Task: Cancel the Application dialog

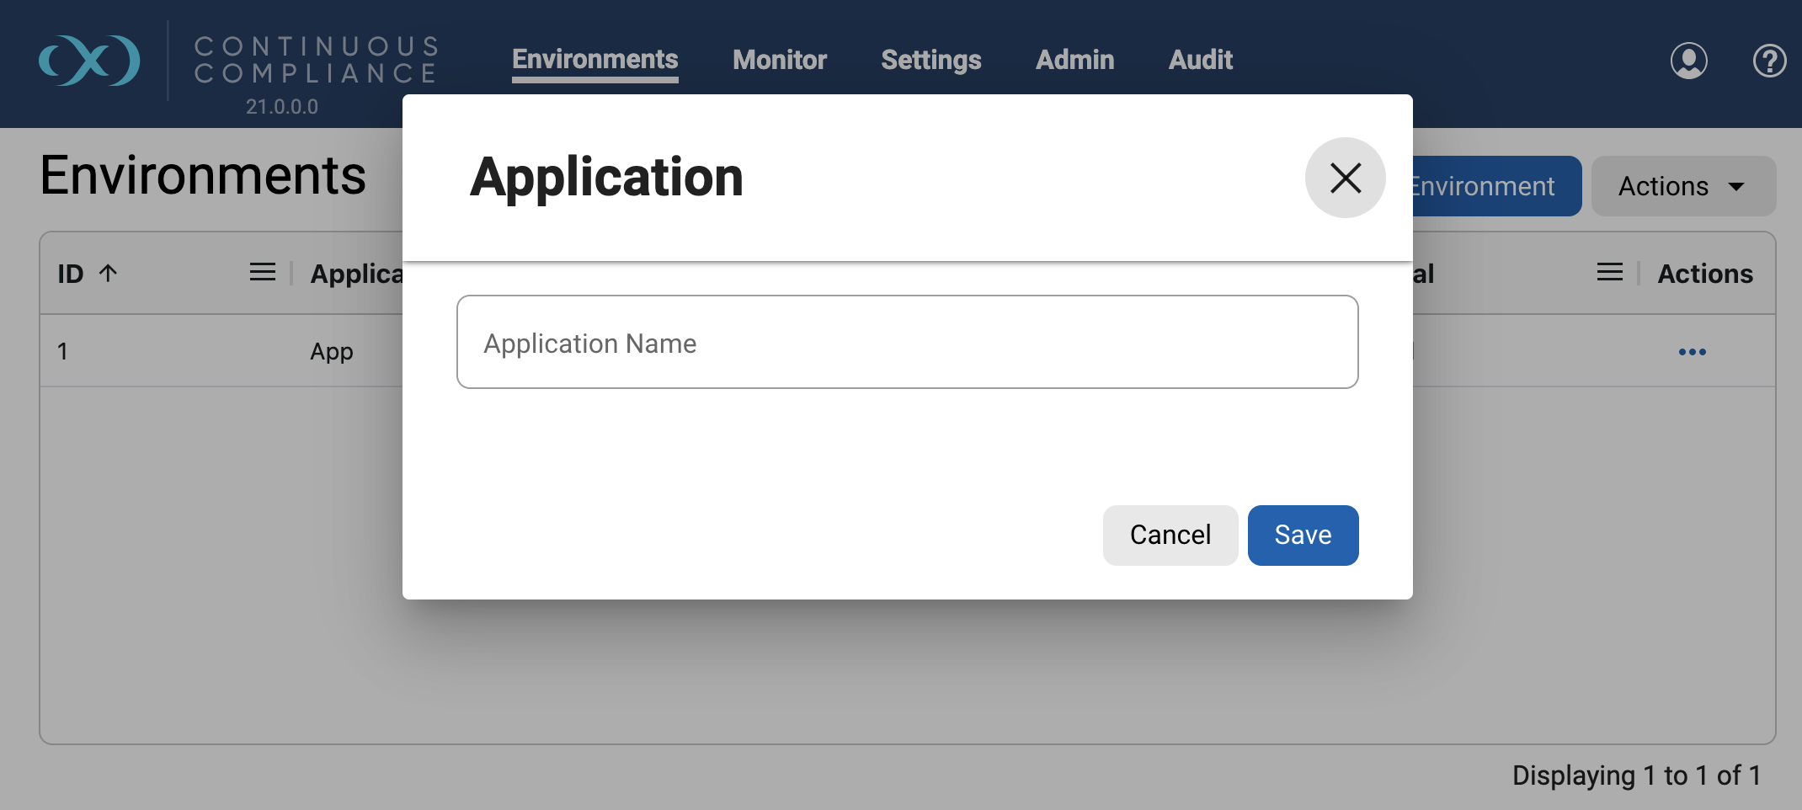Action: tap(1170, 536)
